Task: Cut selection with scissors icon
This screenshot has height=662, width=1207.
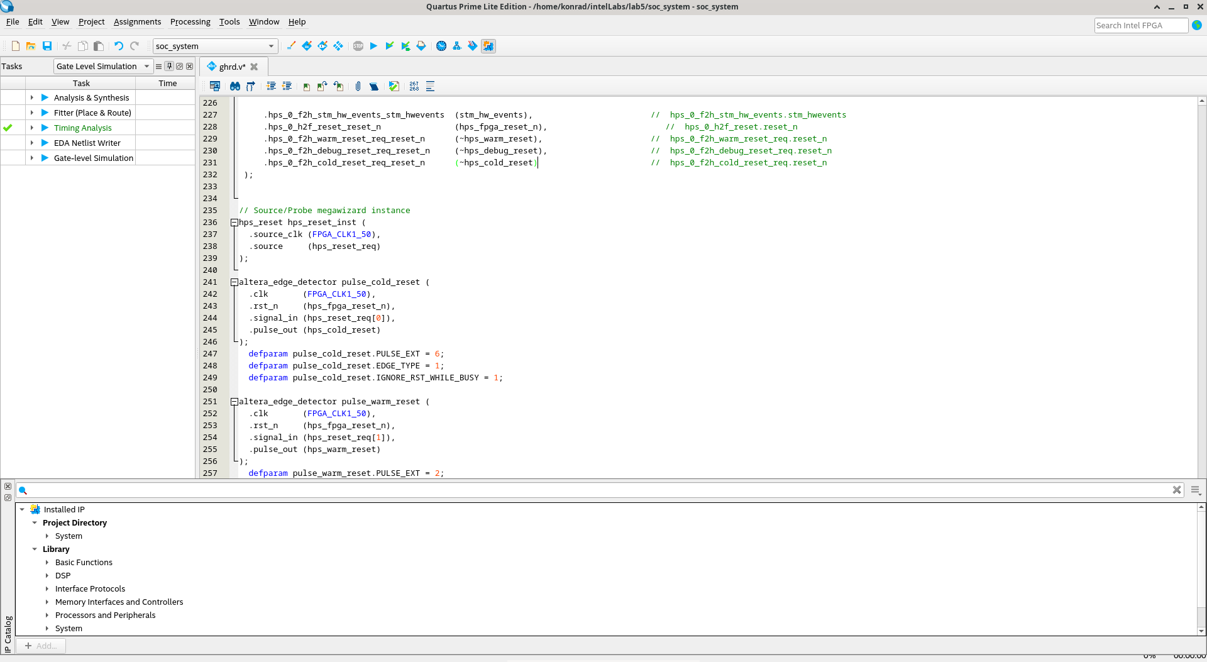Action: [67, 46]
